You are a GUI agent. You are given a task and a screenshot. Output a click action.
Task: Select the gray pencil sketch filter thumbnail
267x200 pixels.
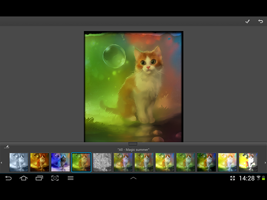click(102, 162)
